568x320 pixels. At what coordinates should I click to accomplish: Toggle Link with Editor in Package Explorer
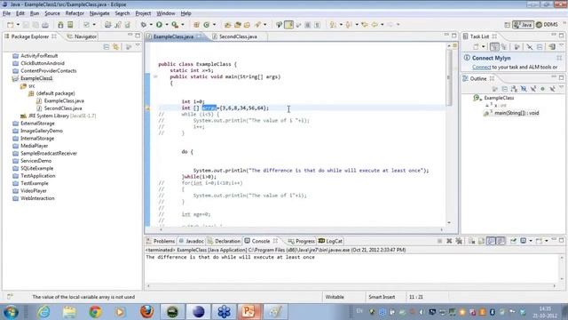pyautogui.click(x=116, y=47)
